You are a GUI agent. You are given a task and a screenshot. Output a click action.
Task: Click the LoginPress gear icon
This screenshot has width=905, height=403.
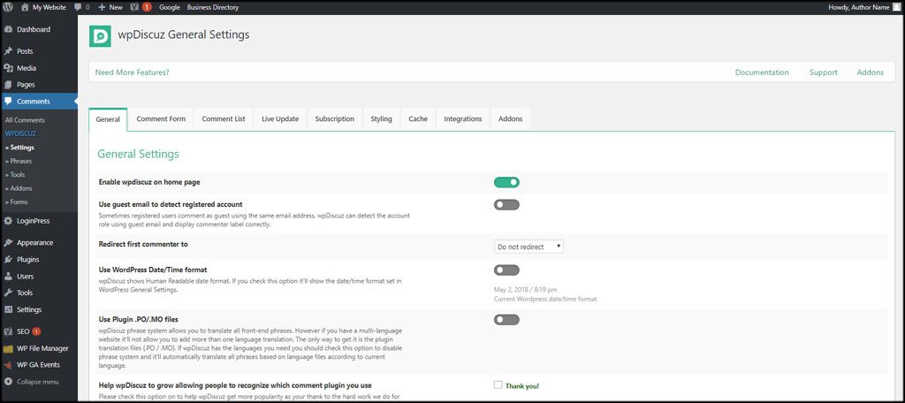click(8, 221)
